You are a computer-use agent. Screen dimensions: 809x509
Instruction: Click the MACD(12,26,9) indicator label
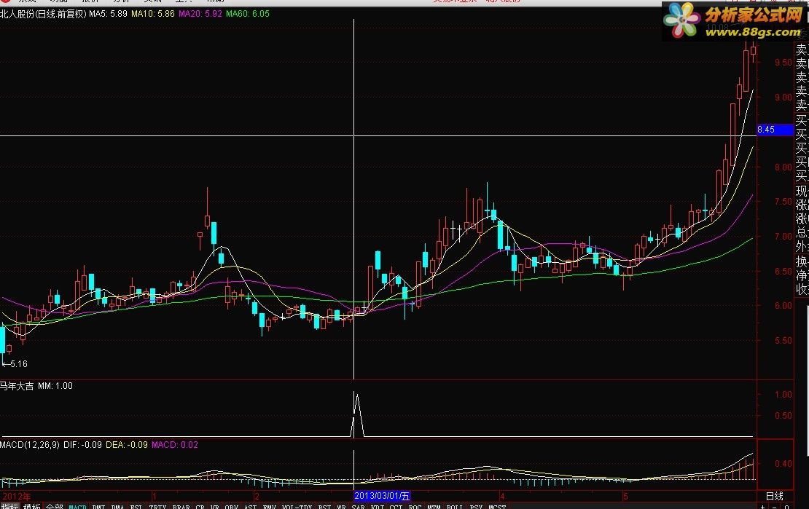(30, 444)
